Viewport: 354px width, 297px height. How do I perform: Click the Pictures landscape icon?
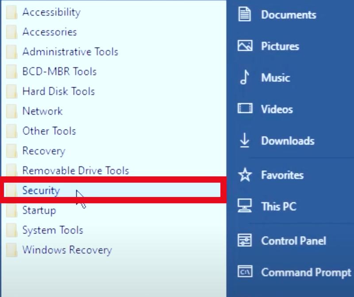tap(245, 46)
